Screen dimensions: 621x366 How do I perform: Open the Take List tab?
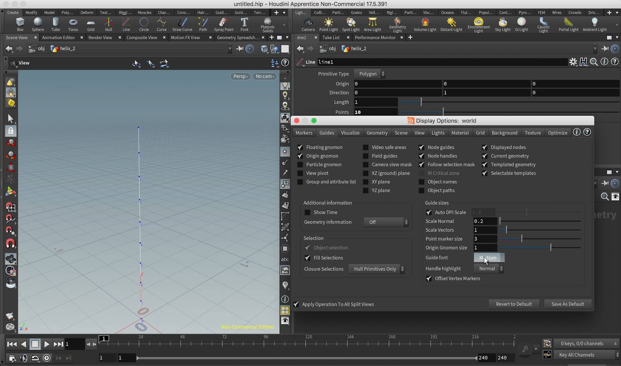point(331,37)
